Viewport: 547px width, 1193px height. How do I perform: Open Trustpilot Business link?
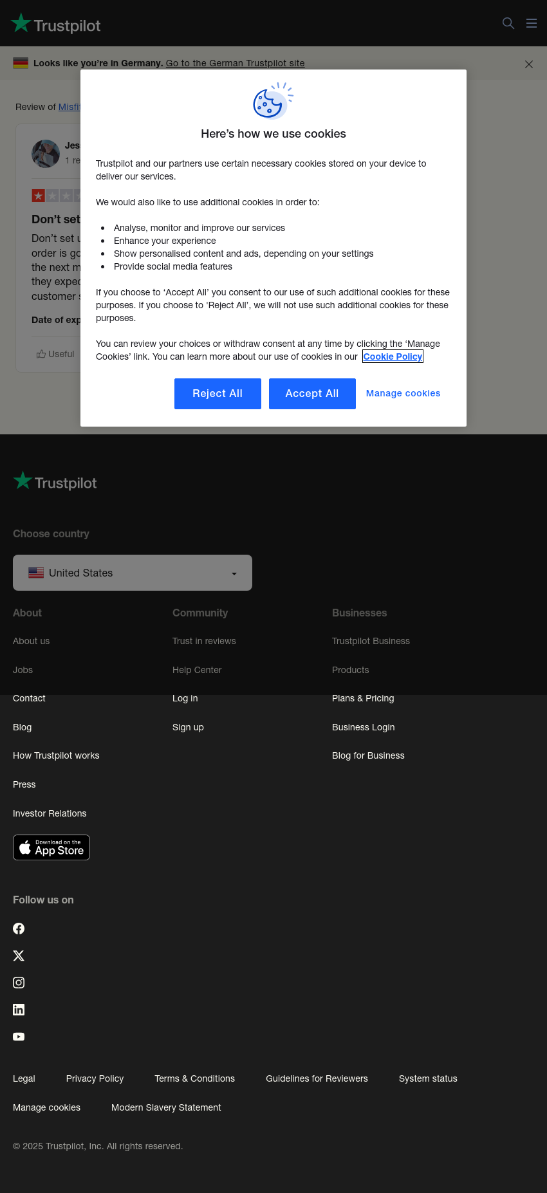coord(371,641)
